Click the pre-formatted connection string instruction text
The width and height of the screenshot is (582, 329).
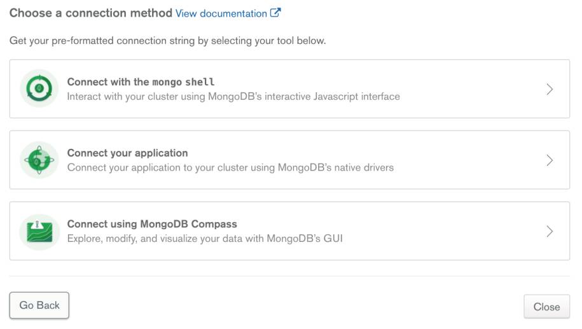tap(168, 41)
